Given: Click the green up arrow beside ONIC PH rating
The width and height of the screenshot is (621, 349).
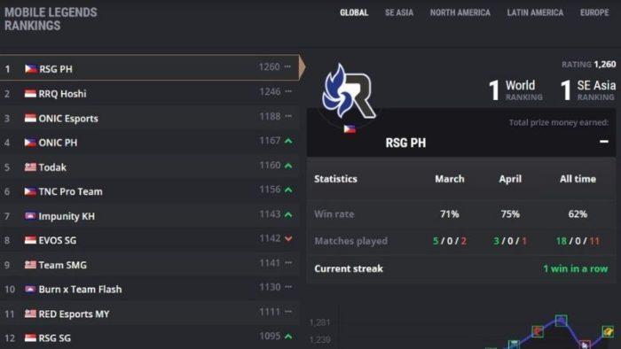Looking at the screenshot, I should pyautogui.click(x=288, y=141).
